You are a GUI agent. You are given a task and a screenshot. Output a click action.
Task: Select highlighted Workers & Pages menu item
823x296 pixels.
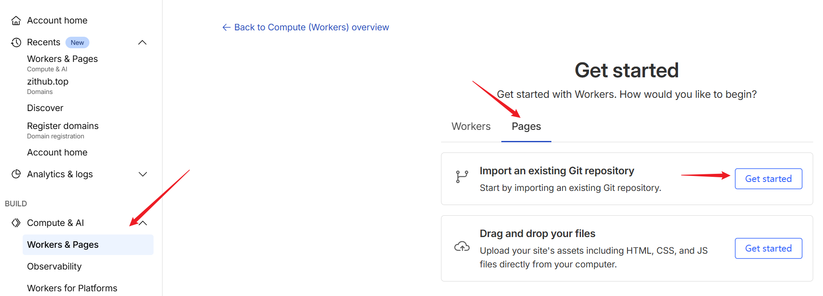coord(88,245)
